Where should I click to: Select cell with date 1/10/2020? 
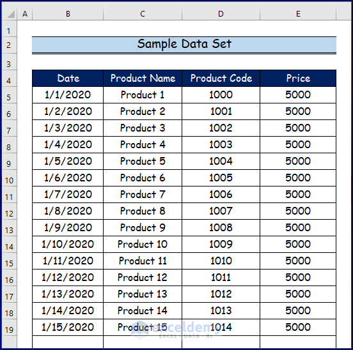[68, 245]
